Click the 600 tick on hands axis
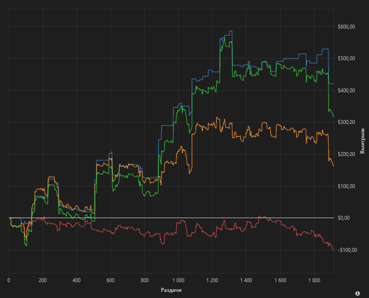 [x=110, y=280]
